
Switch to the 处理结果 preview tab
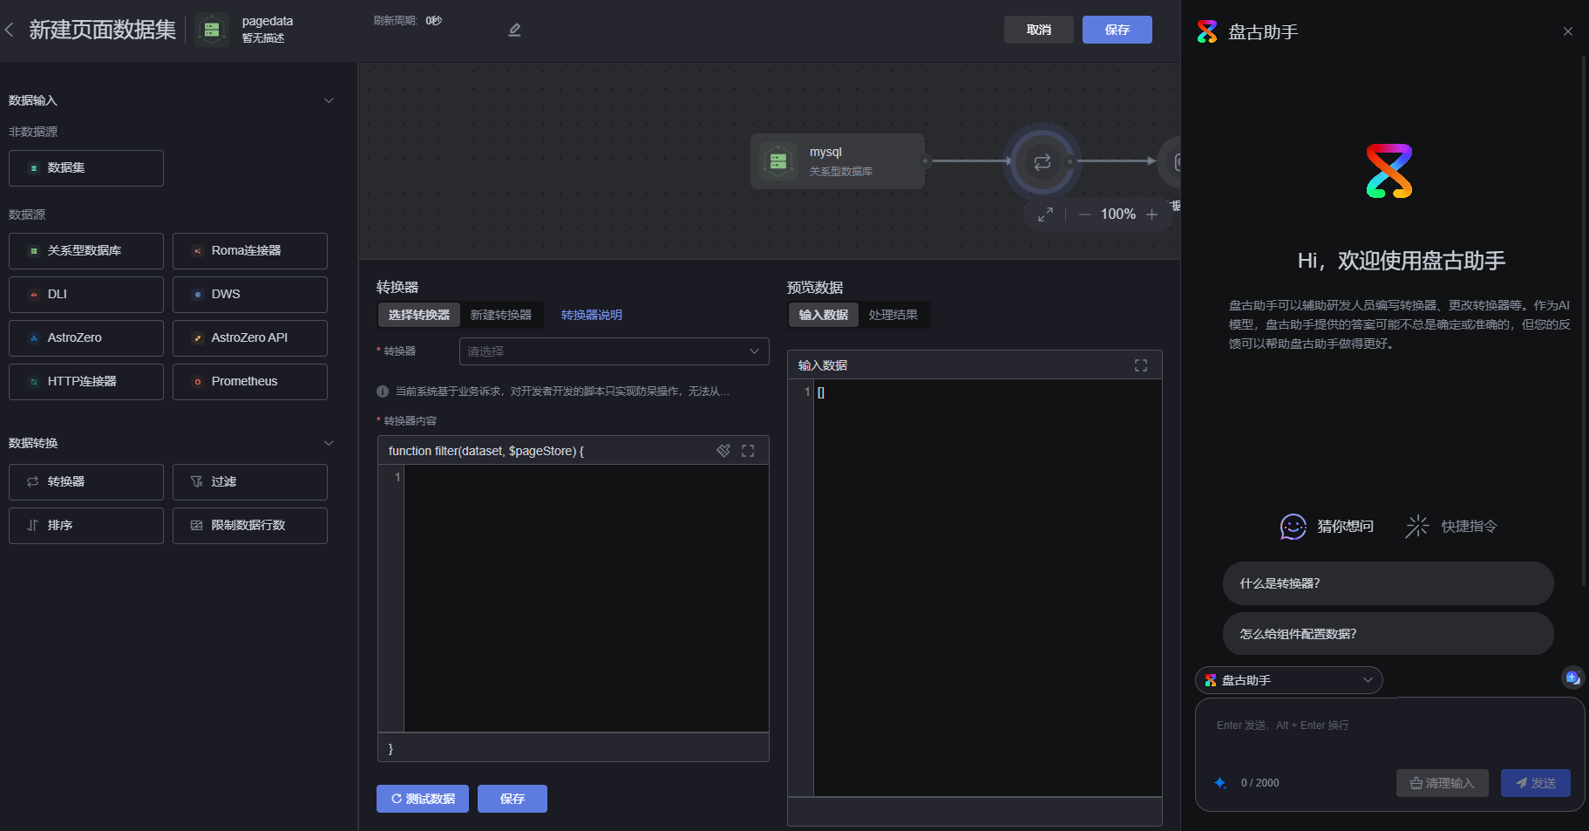893,315
